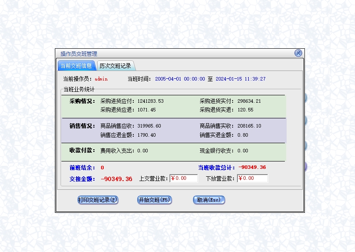Click the 采购进货应付 value 1241283.53
Viewport: 355px width, 252px height.
pyautogui.click(x=150, y=101)
